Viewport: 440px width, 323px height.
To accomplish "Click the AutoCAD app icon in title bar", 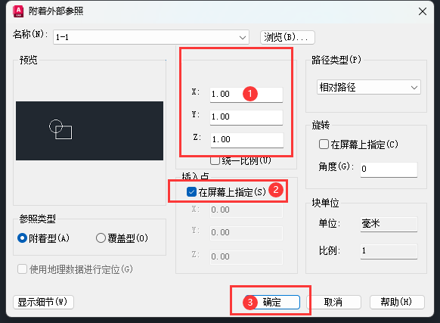I will [18, 11].
